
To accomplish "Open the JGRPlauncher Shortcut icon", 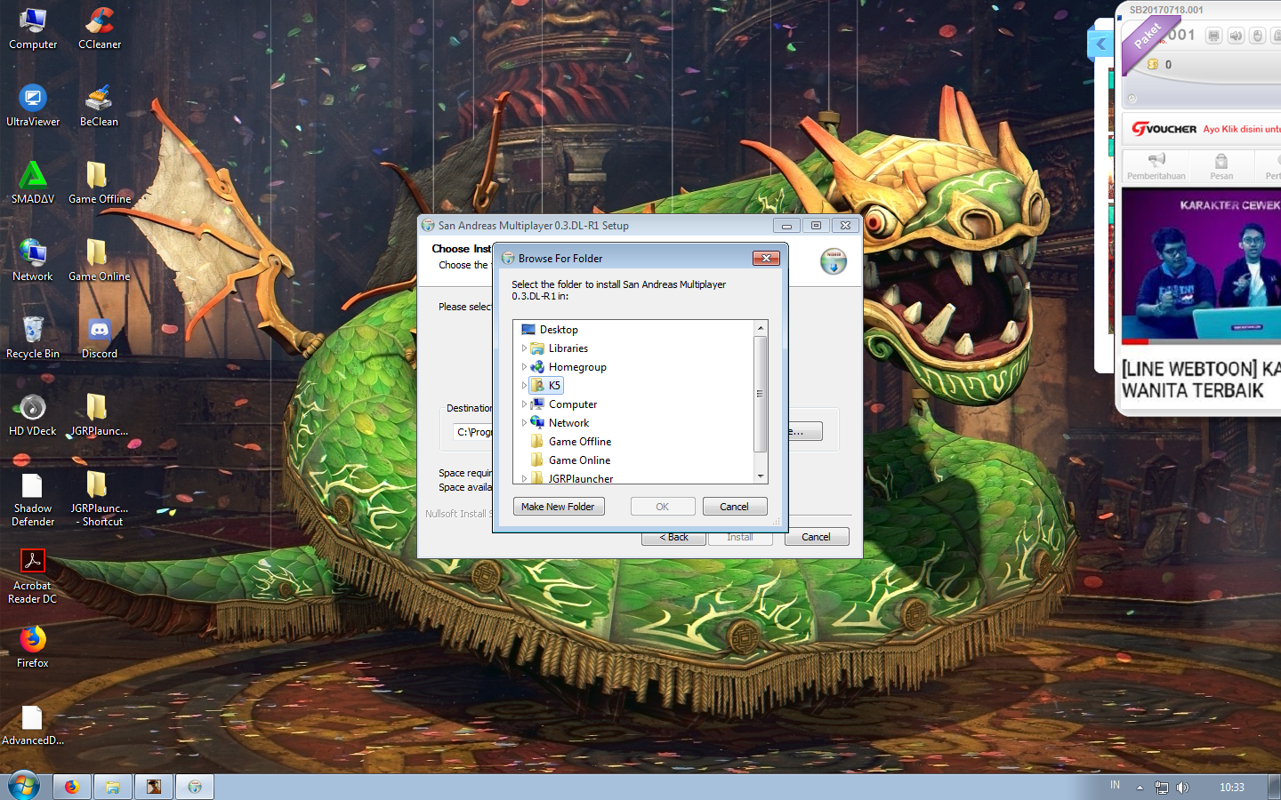I will (100, 499).
